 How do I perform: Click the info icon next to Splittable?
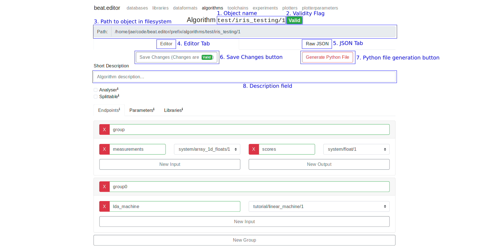pyautogui.click(x=119, y=95)
